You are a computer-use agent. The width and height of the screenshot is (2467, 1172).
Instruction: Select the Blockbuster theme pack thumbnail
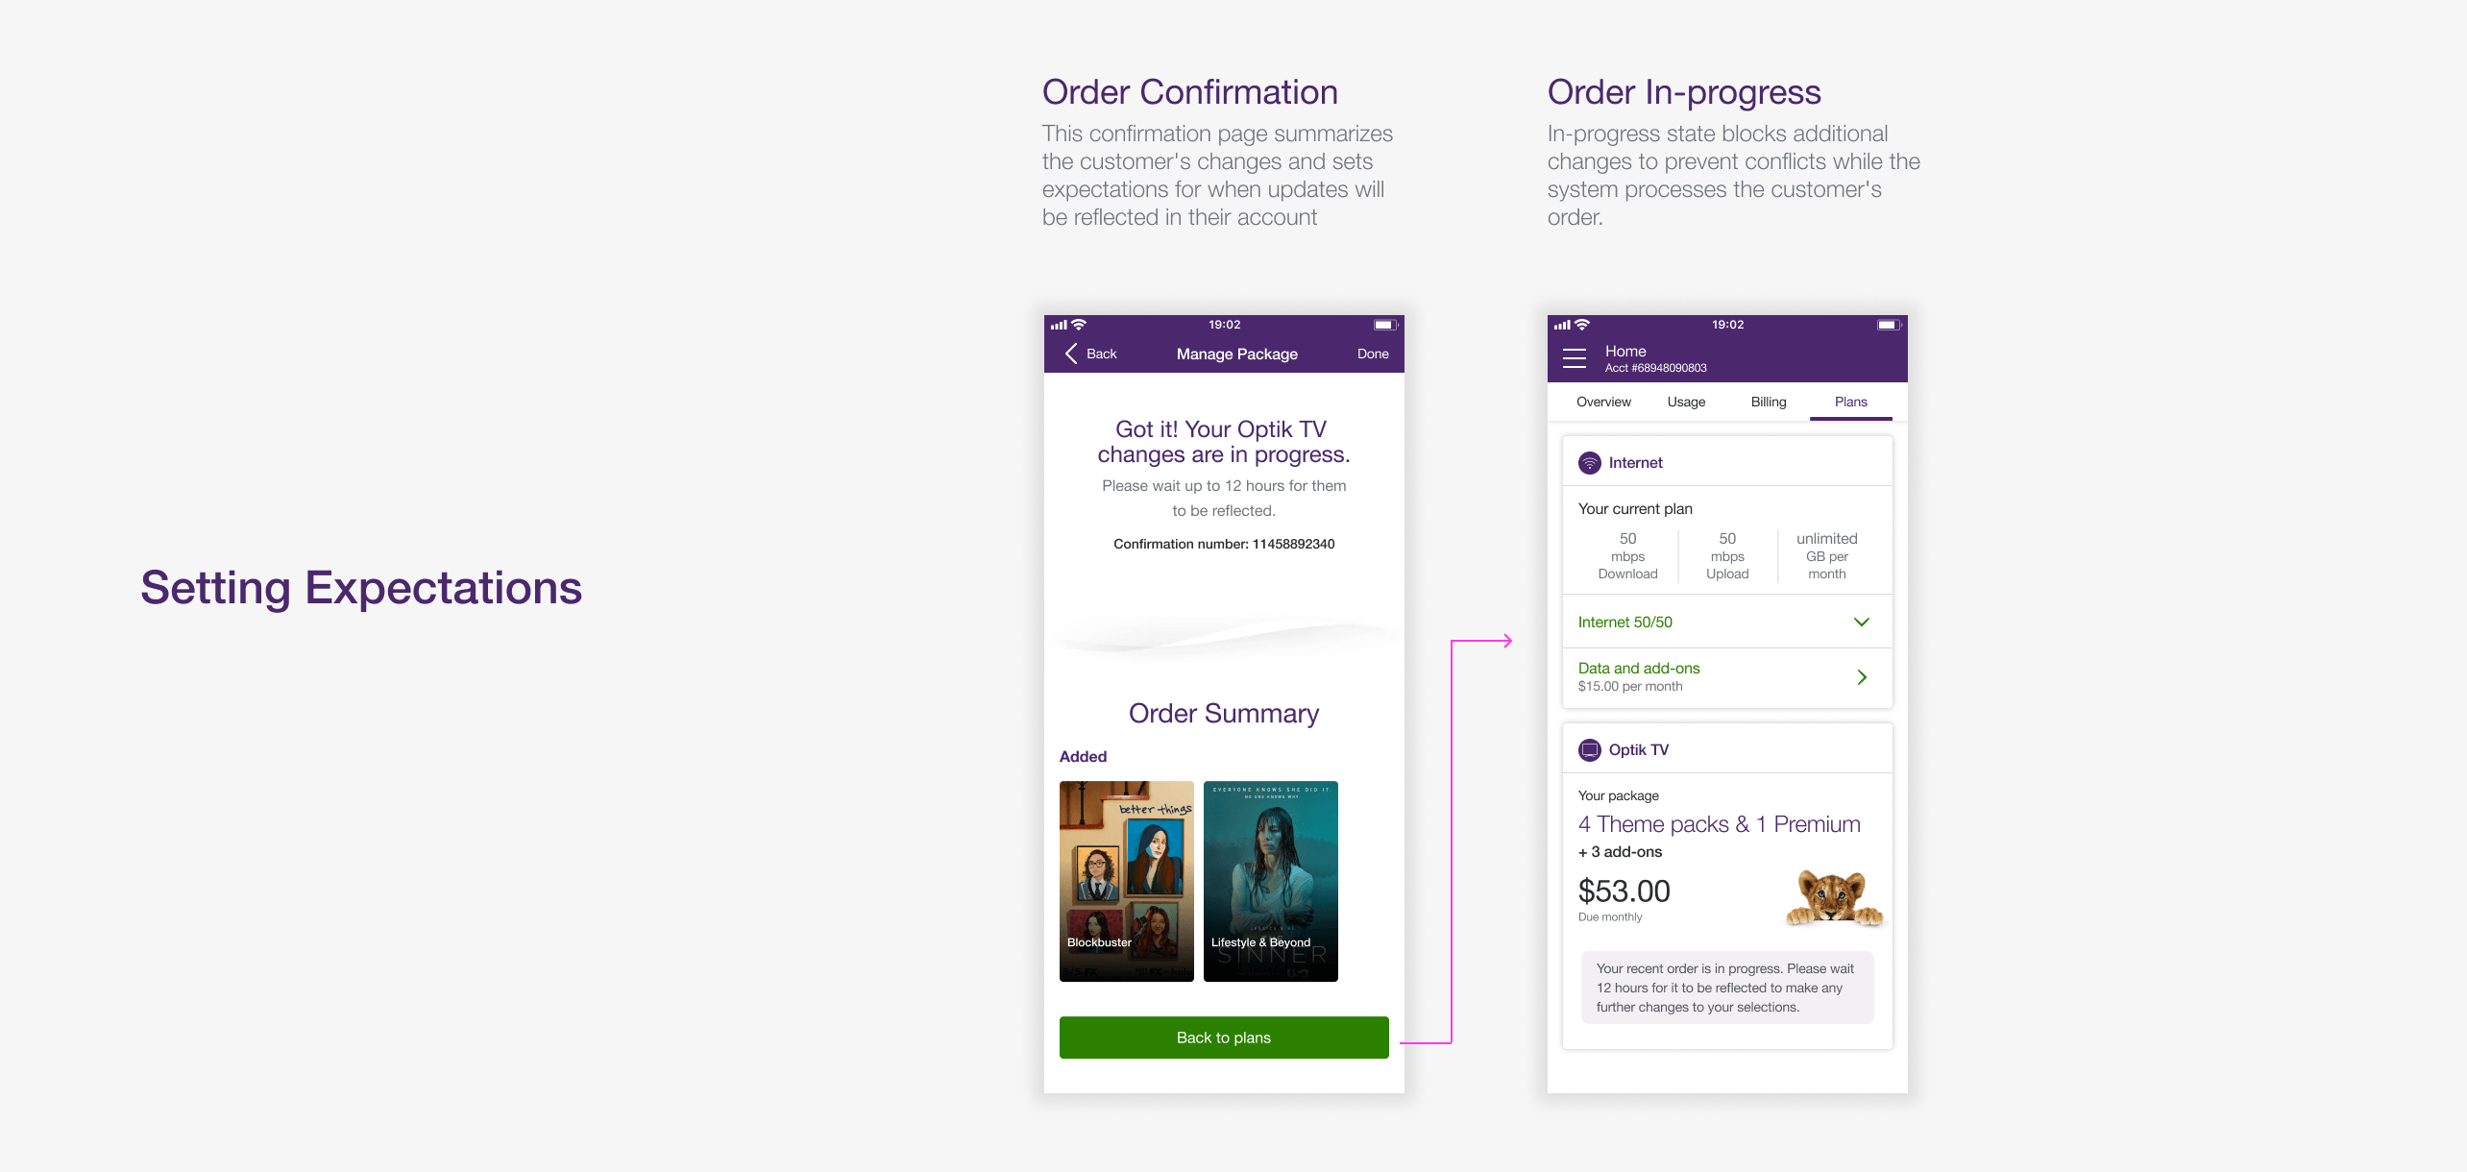[1127, 881]
